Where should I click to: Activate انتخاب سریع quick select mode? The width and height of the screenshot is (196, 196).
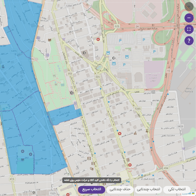(92, 190)
